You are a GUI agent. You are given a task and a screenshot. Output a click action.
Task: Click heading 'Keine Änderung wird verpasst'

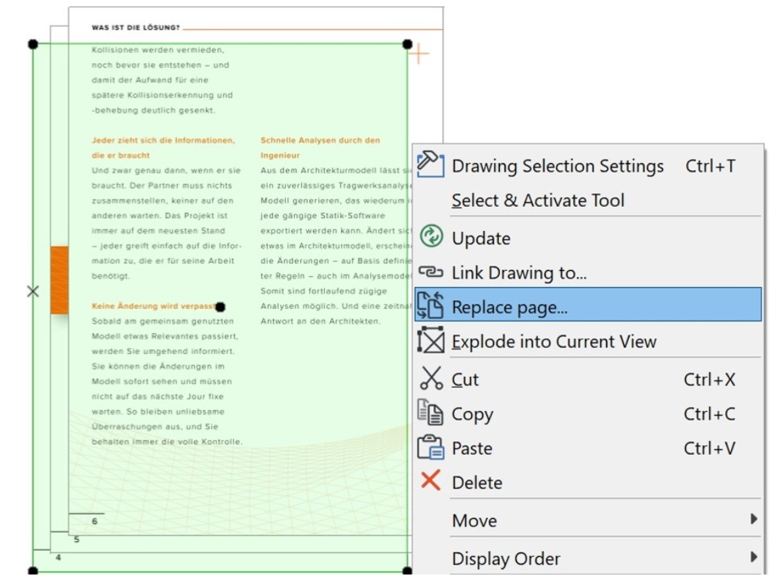(153, 306)
